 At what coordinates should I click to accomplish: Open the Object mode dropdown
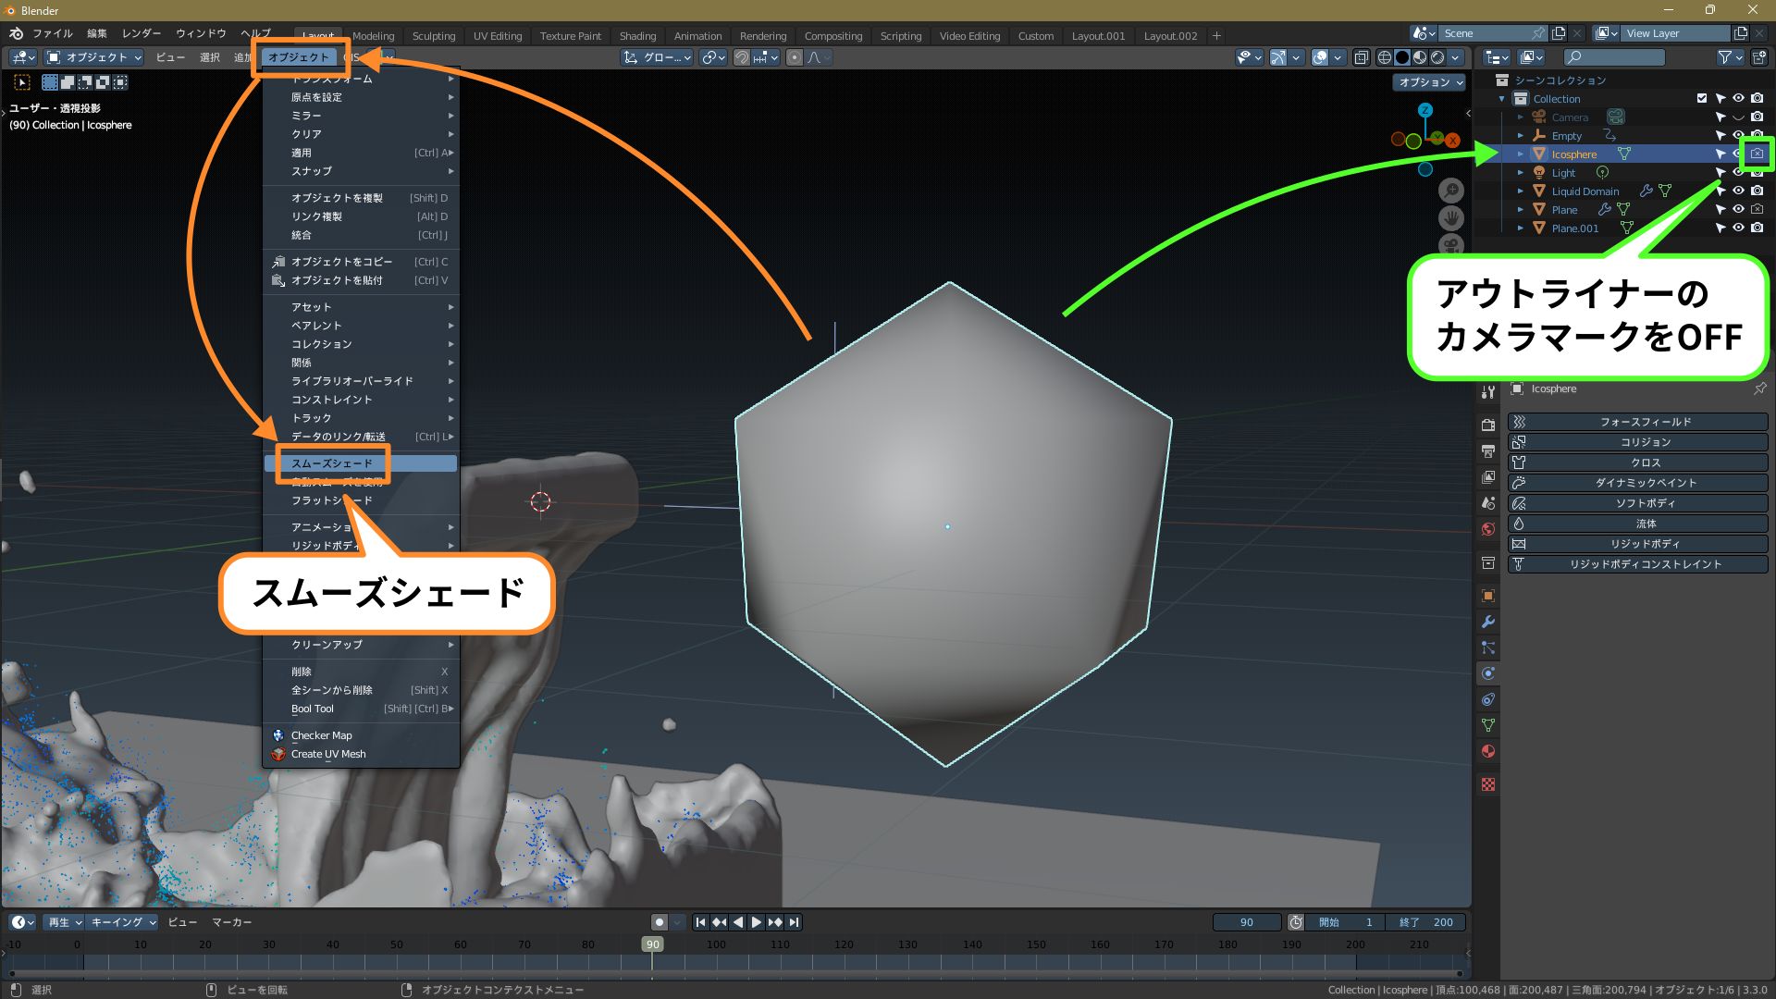click(x=92, y=57)
